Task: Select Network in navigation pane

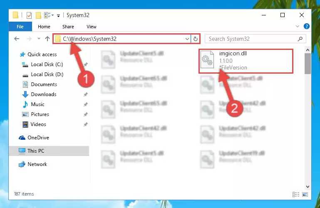Action: pos(37,164)
